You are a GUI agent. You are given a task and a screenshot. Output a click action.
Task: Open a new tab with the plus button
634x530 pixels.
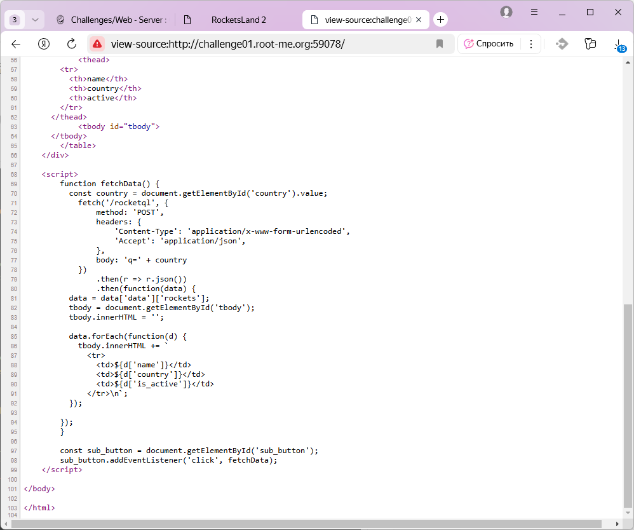(x=440, y=20)
